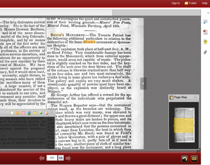Go to next page with right arrow
The height and width of the screenshot is (165, 210).
[68, 158]
